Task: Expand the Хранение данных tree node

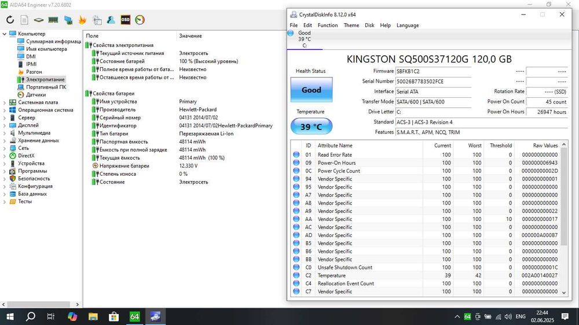Action: [x=5, y=141]
